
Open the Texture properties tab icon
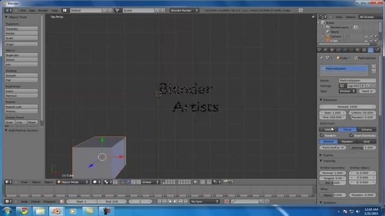click(364, 50)
